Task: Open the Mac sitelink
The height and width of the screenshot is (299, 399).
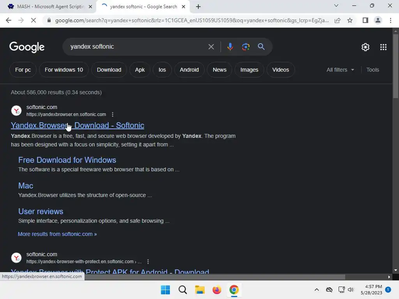Action: pyautogui.click(x=26, y=186)
